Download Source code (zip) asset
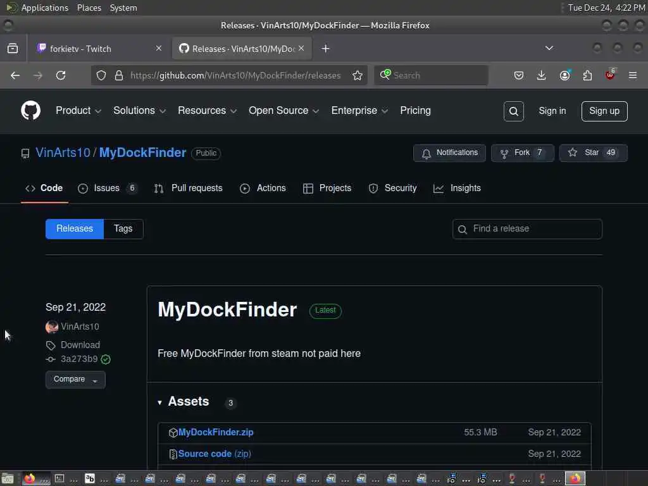 pos(215,454)
